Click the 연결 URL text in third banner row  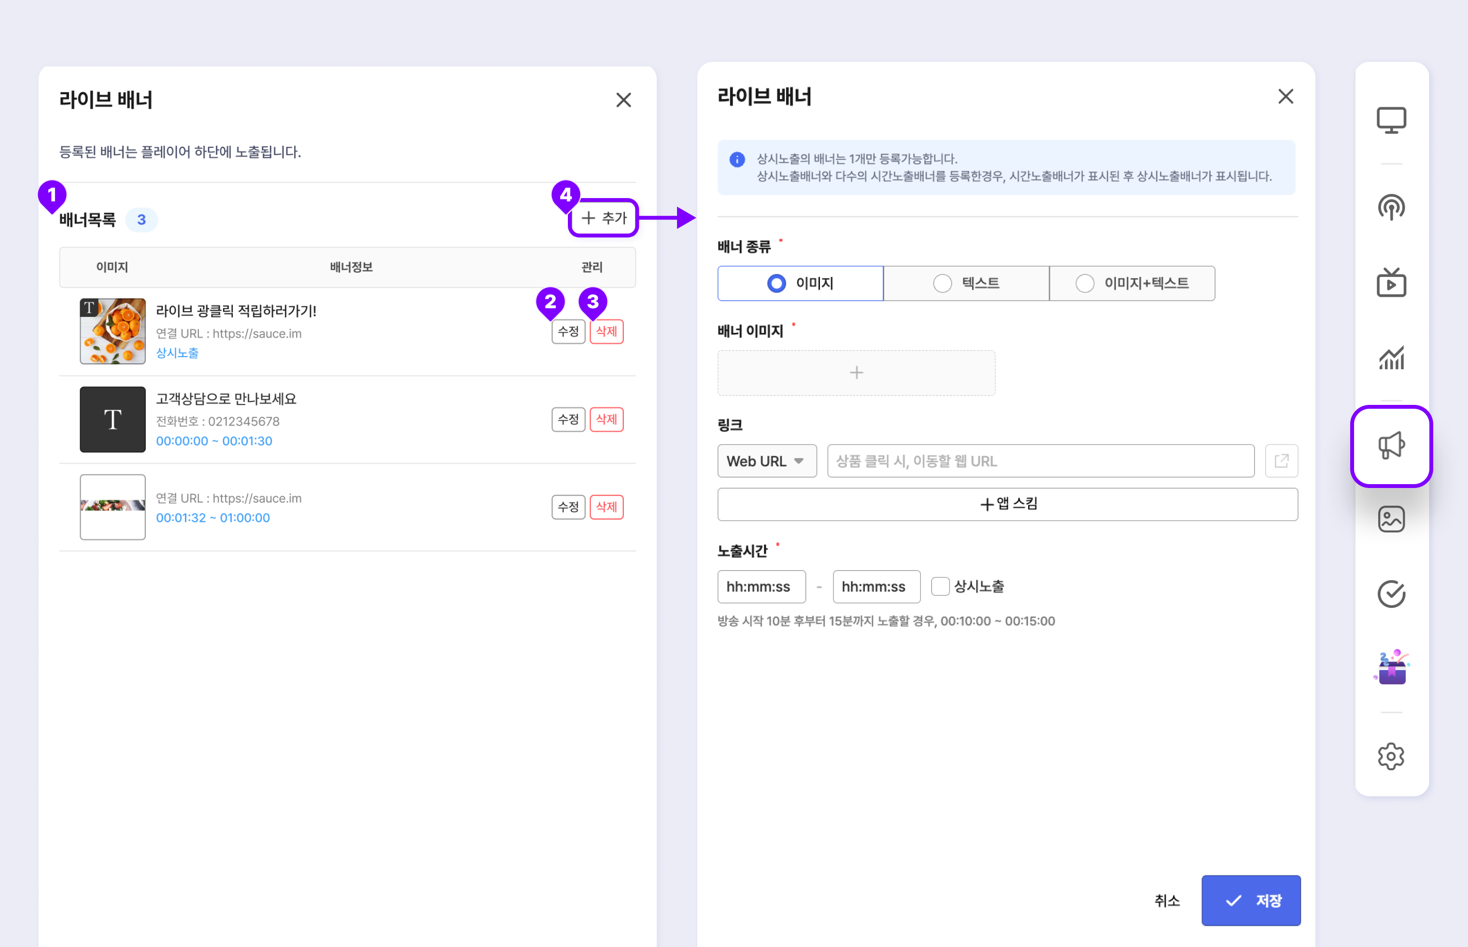click(228, 498)
